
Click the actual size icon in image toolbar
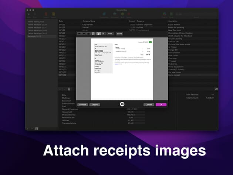88,34
